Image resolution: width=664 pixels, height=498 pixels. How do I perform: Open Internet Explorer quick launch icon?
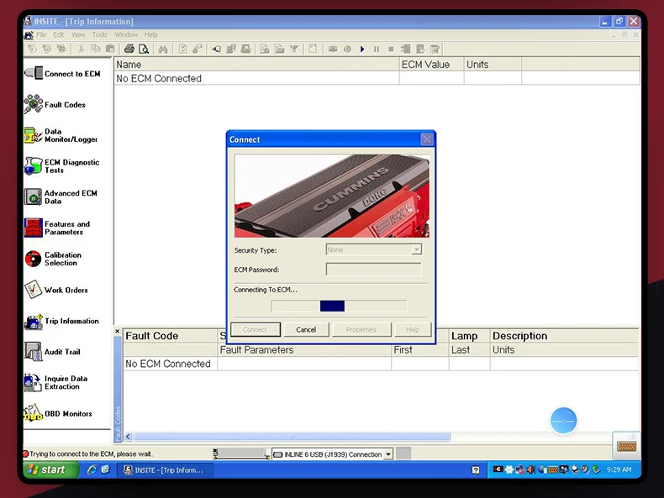[92, 469]
